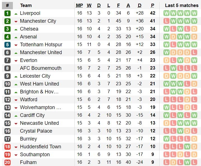Image resolution: width=201 pixels, height=166 pixels.
Task: Sort table by the MP column header
Action: pyautogui.click(x=80, y=5)
